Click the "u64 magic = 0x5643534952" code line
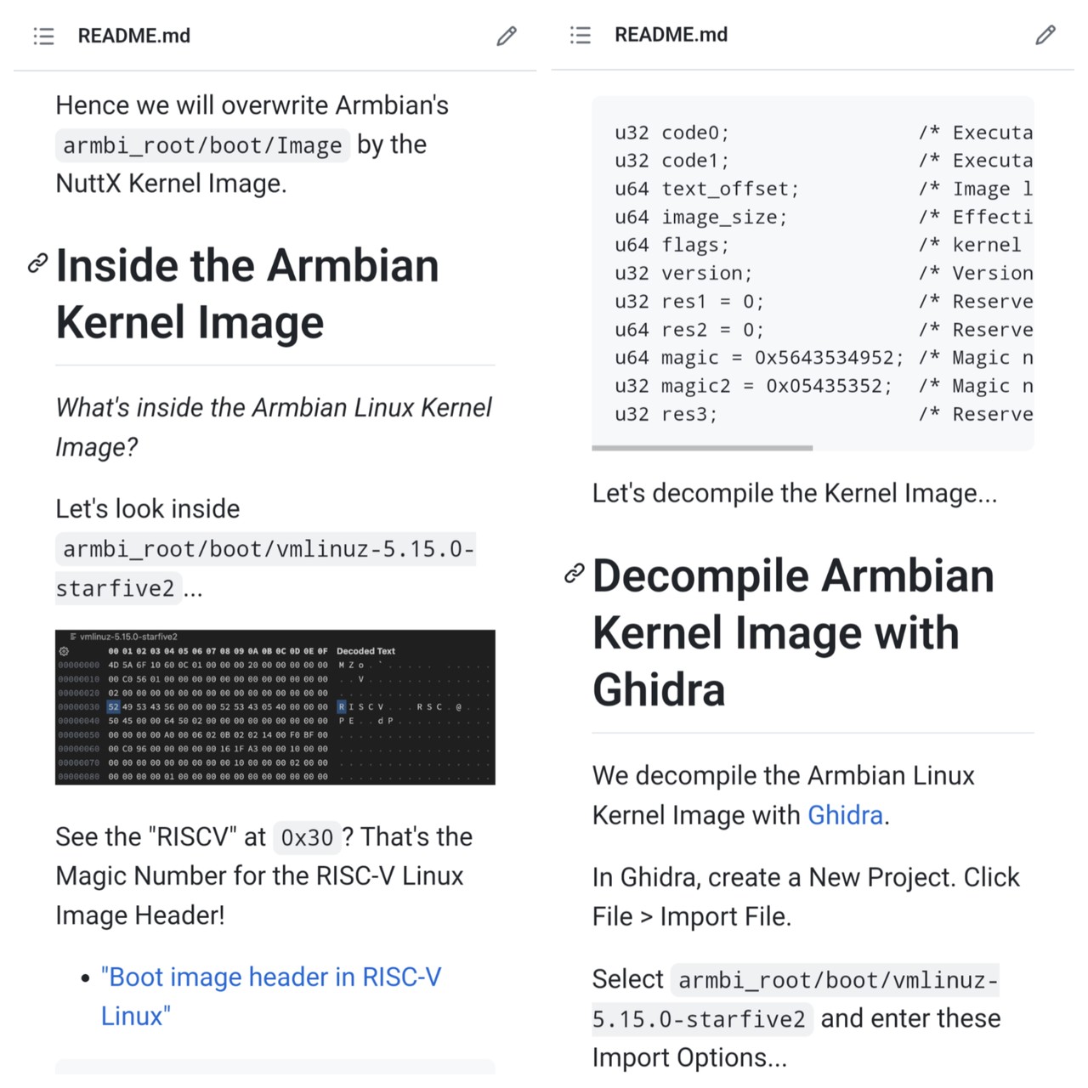The width and height of the screenshot is (1088, 1088). click(x=758, y=358)
